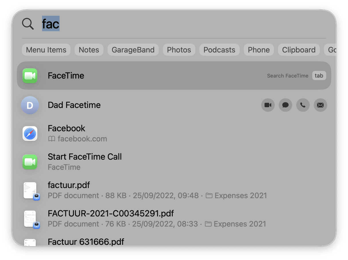Click the Safari icon next to Facebook

[30, 134]
